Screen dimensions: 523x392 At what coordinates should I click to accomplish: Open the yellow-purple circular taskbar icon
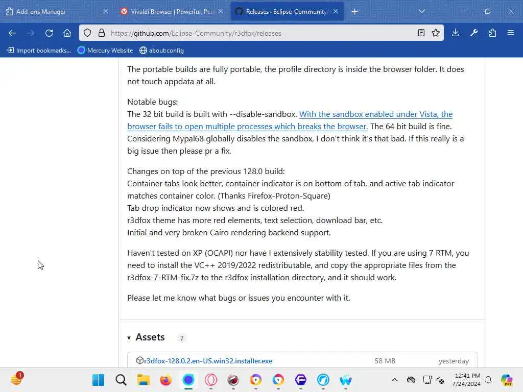click(x=256, y=380)
